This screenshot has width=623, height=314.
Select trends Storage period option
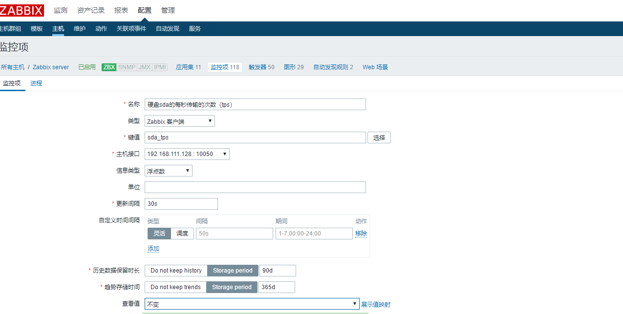pyautogui.click(x=232, y=287)
